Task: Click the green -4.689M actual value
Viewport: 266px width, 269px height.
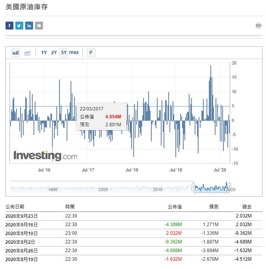Action: (x=173, y=251)
